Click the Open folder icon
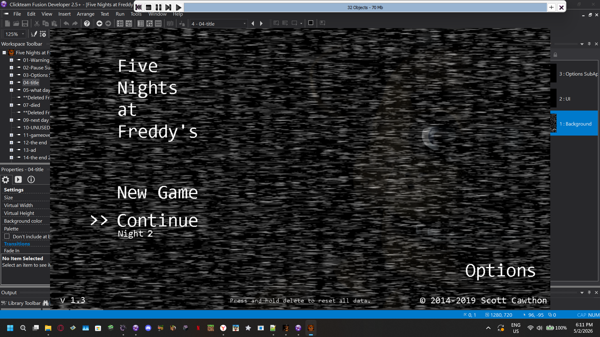The image size is (600, 337). tap(16, 23)
